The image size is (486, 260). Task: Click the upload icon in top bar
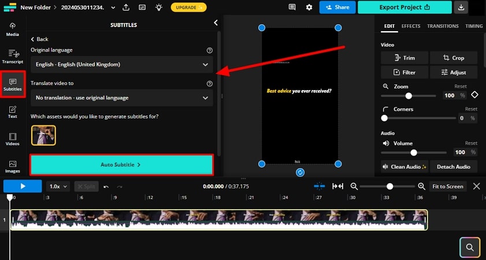pos(126,7)
